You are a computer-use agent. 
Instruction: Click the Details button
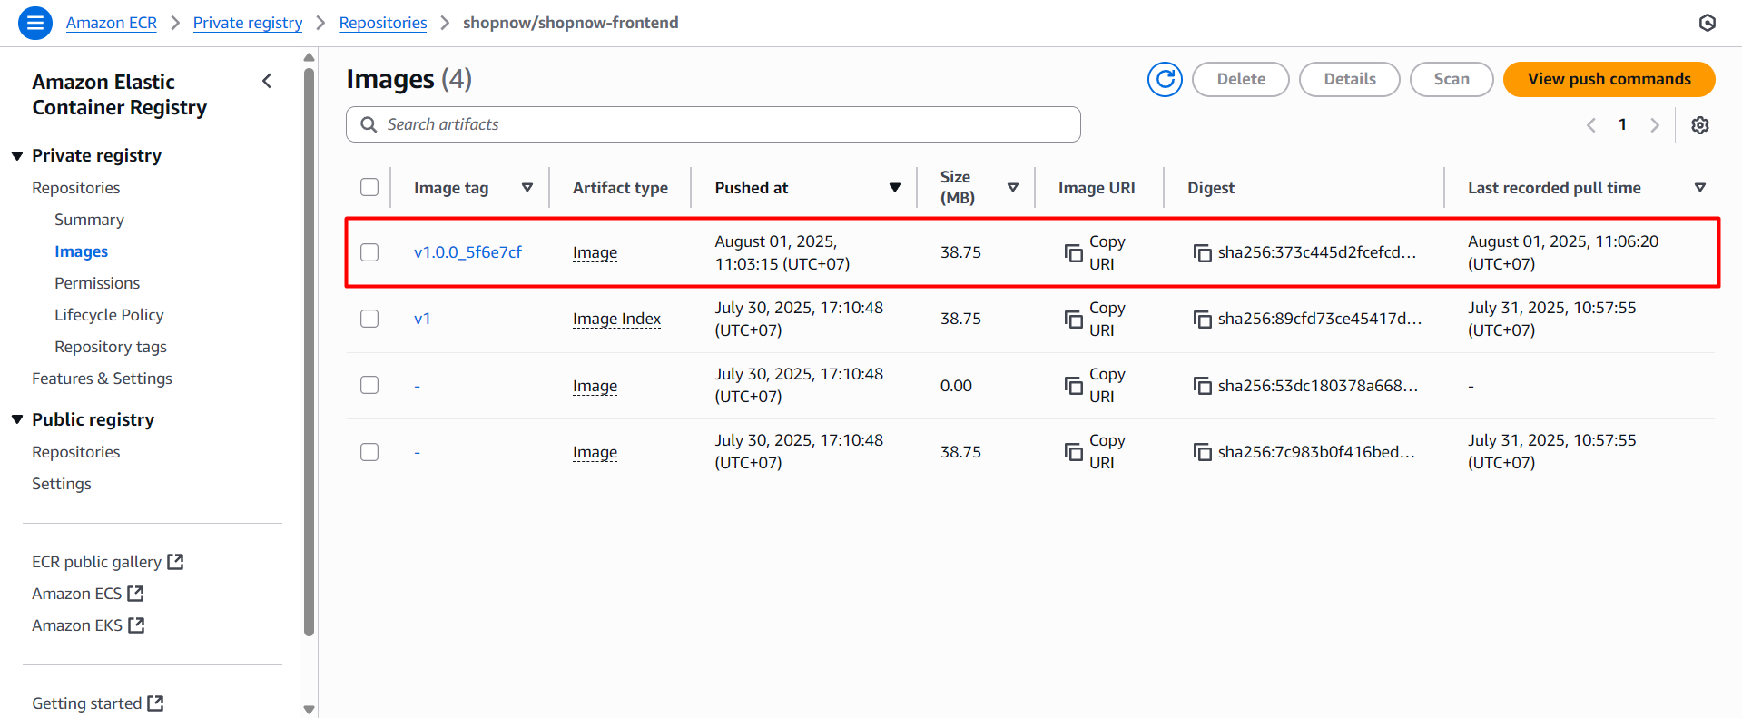pyautogui.click(x=1350, y=79)
